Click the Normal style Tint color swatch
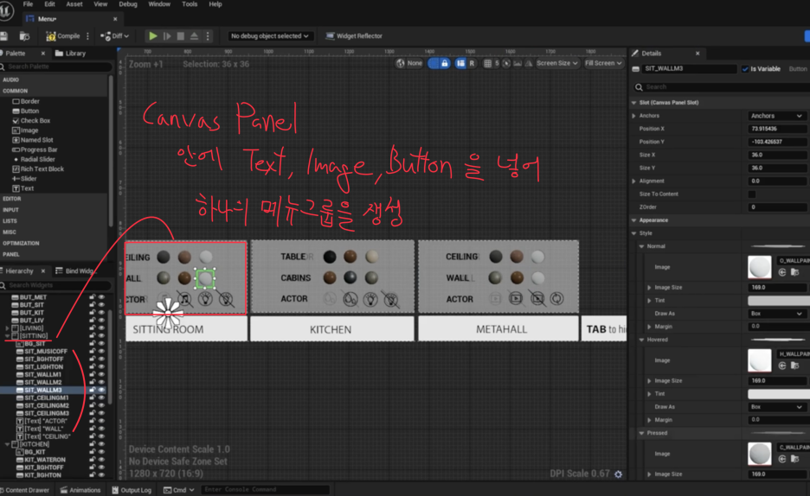 [779, 301]
